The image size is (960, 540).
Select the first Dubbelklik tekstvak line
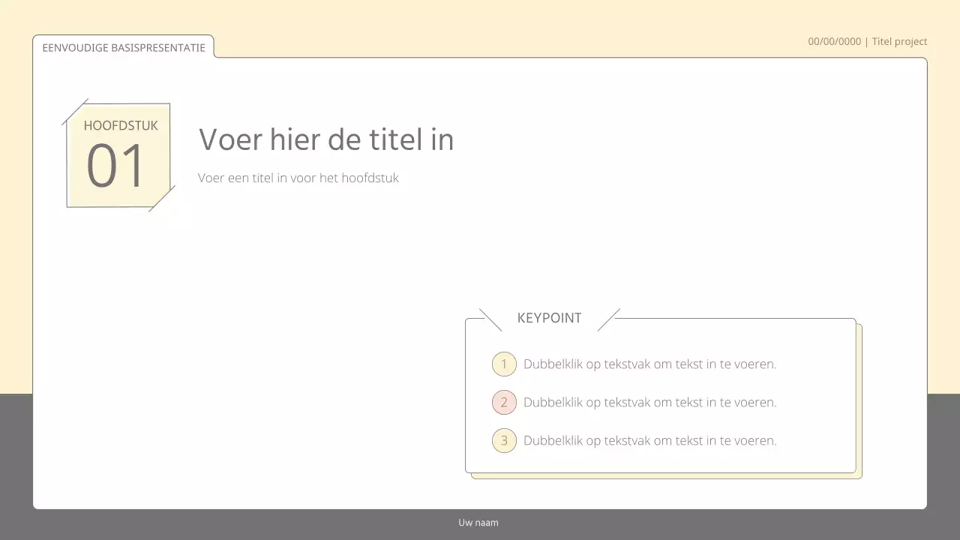(x=650, y=364)
